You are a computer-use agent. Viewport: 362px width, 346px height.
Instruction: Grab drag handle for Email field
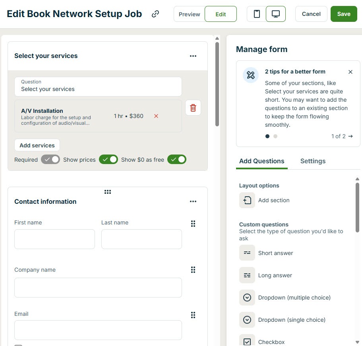pyautogui.click(x=193, y=315)
